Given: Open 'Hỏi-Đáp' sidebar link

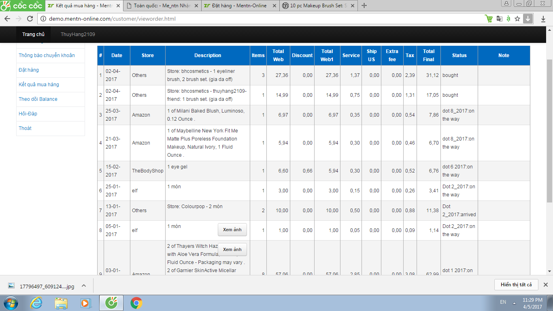Looking at the screenshot, I should (28, 114).
